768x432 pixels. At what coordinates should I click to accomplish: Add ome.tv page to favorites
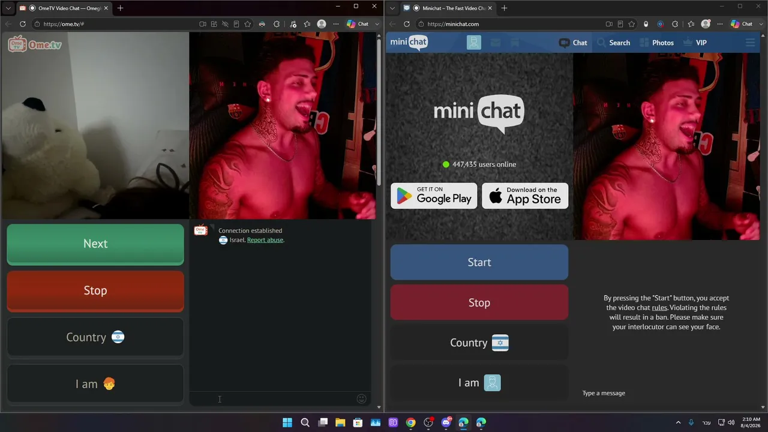[x=247, y=24]
